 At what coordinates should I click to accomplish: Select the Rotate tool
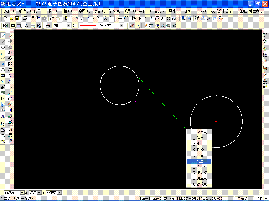click(x=10, y=58)
